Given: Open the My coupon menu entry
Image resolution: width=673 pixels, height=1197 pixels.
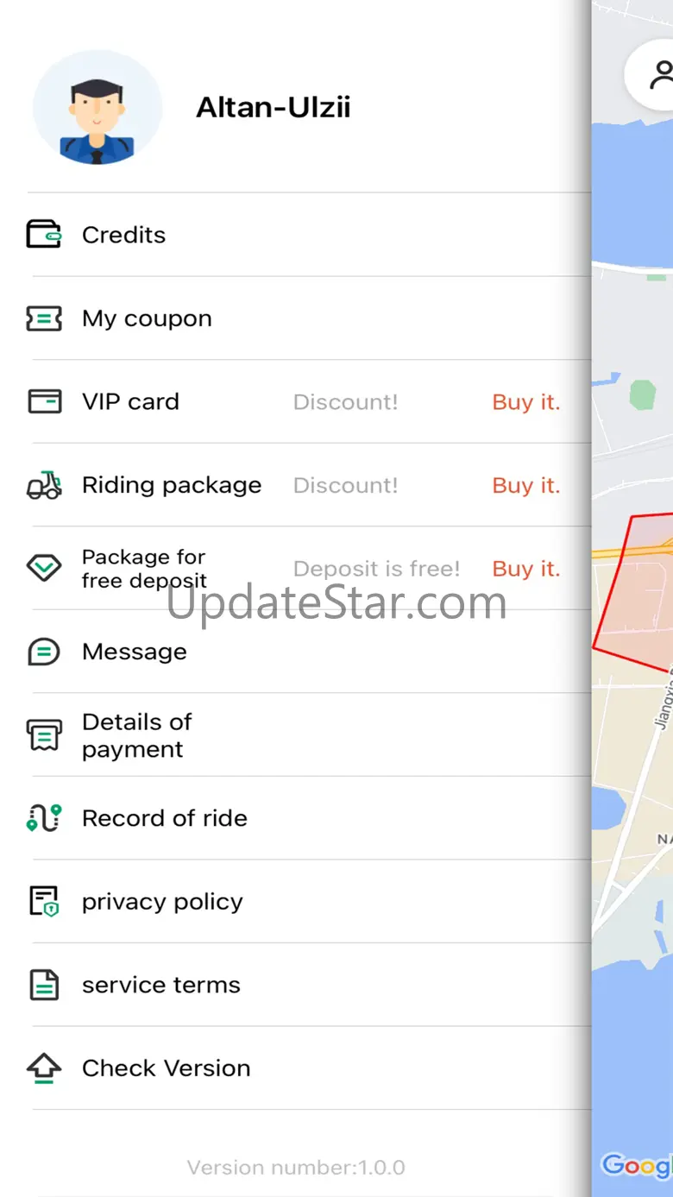Looking at the screenshot, I should (x=147, y=318).
